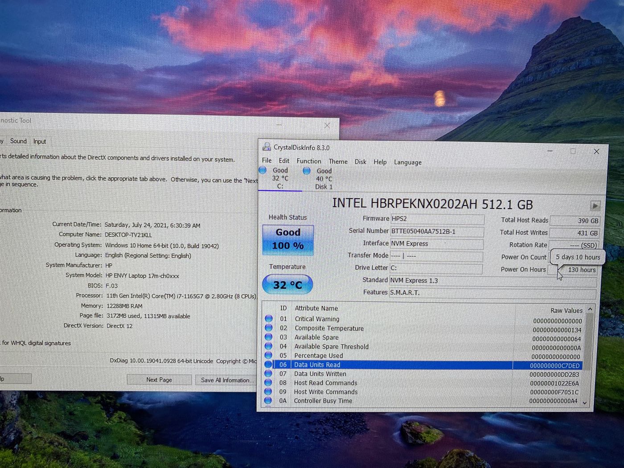The image size is (624, 468).
Task: Click the Host Write Commands status orb
Action: point(268,391)
